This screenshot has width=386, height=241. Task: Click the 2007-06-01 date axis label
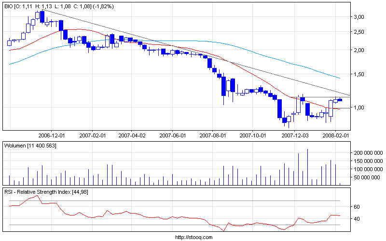(x=173, y=135)
